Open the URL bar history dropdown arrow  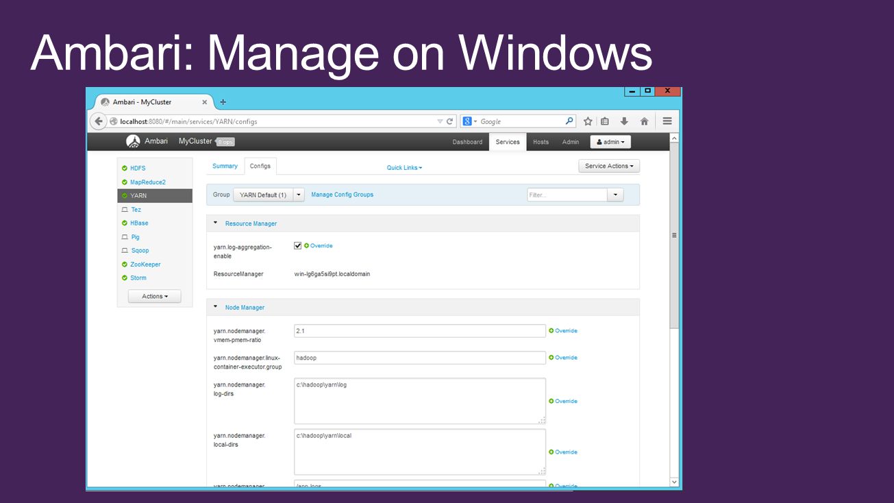440,121
